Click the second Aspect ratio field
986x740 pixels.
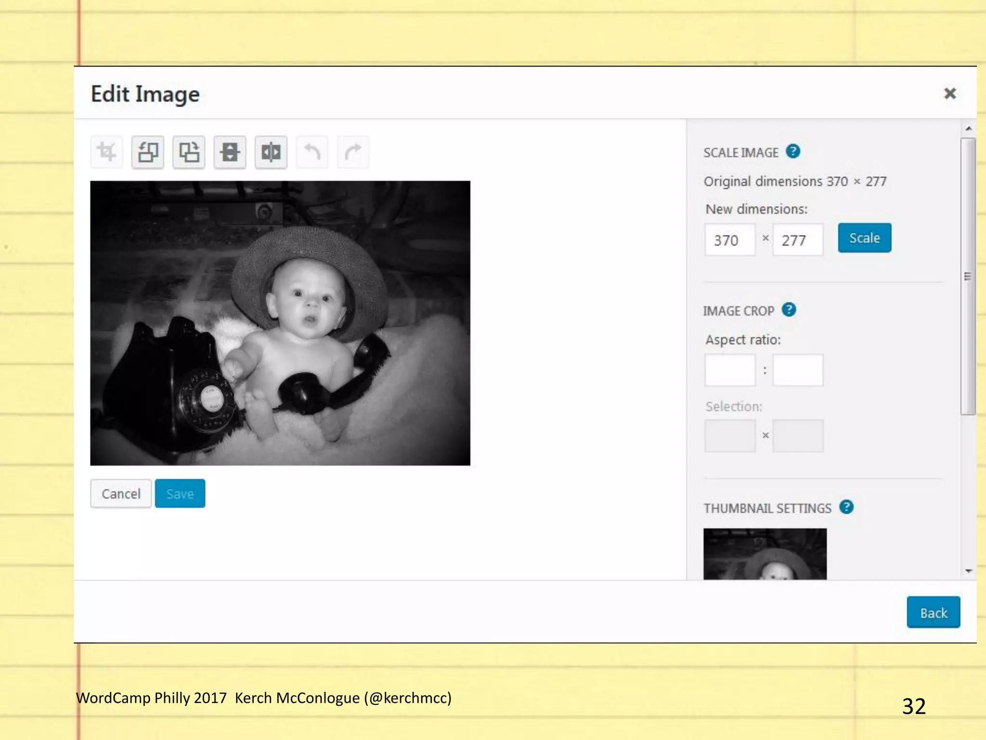(797, 370)
